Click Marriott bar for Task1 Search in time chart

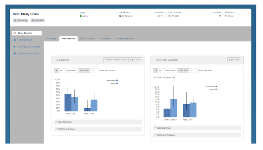click(174, 108)
